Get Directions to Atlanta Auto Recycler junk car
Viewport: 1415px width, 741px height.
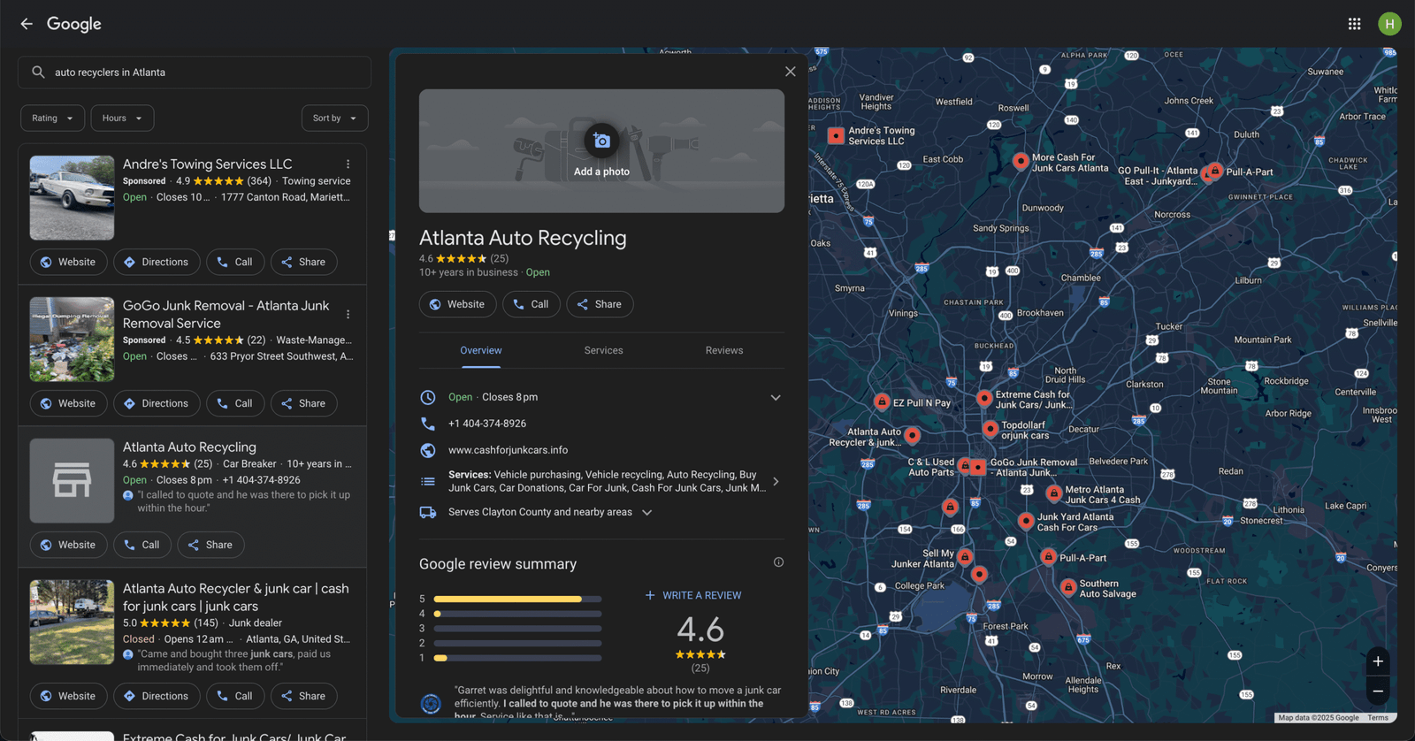(x=157, y=696)
